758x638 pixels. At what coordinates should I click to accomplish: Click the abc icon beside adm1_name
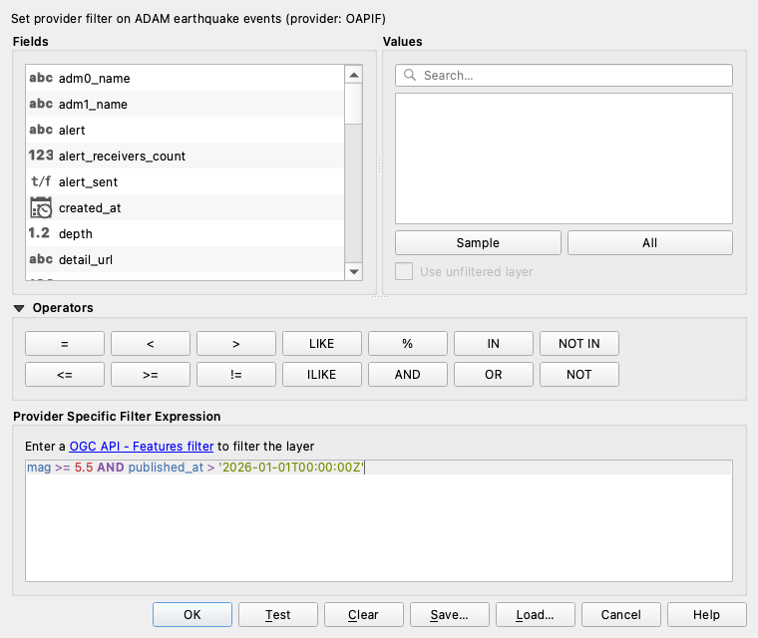pyautogui.click(x=41, y=104)
